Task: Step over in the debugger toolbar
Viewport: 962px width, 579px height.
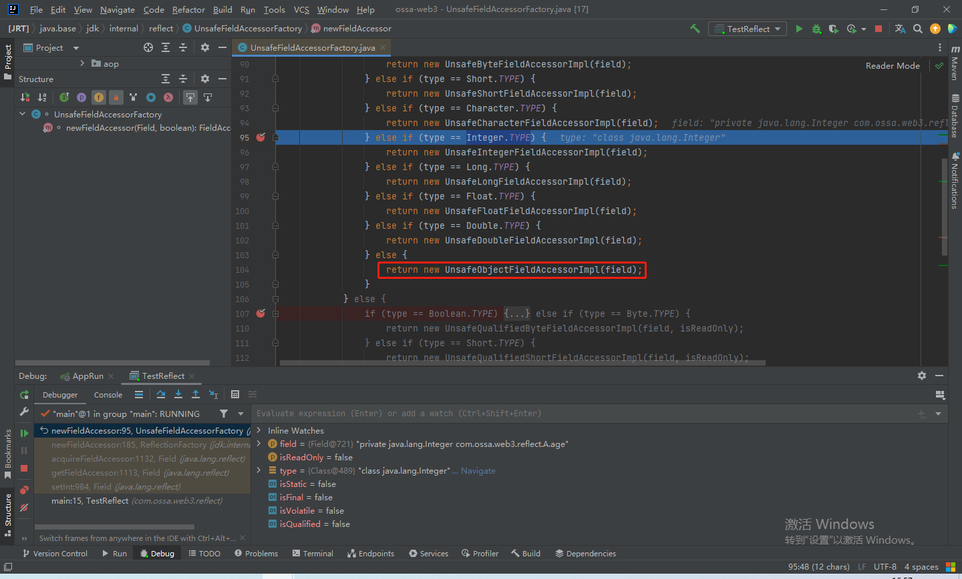Action: pyautogui.click(x=161, y=394)
